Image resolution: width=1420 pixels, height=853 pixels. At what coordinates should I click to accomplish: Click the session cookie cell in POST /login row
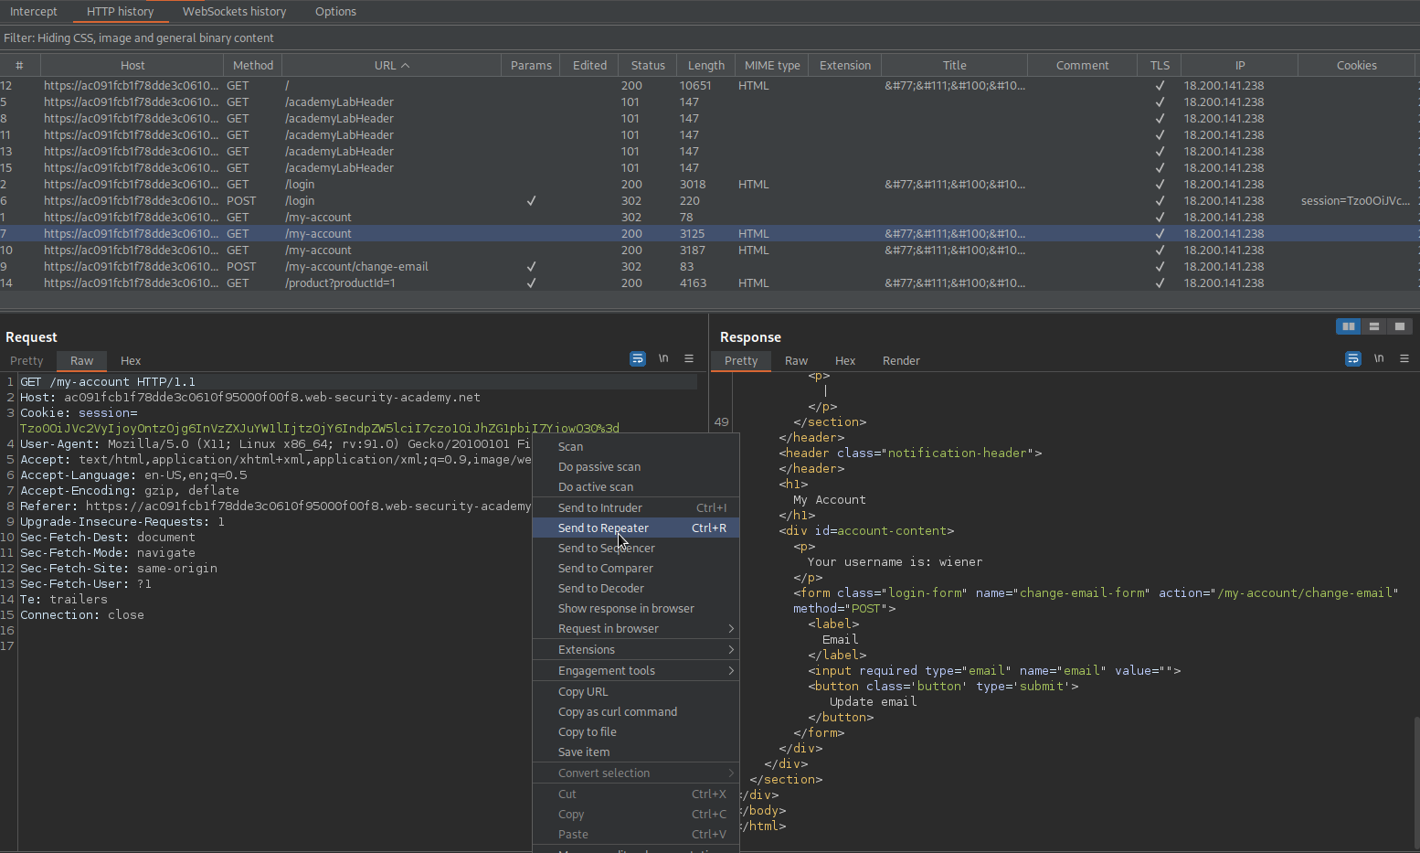1356,201
